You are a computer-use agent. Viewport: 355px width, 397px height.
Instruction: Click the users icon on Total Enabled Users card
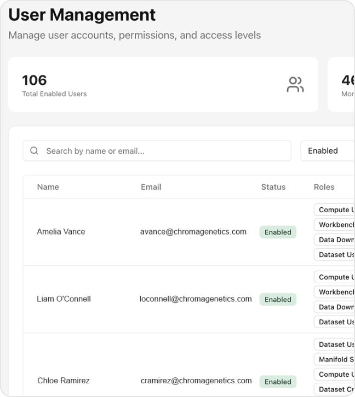tap(295, 85)
